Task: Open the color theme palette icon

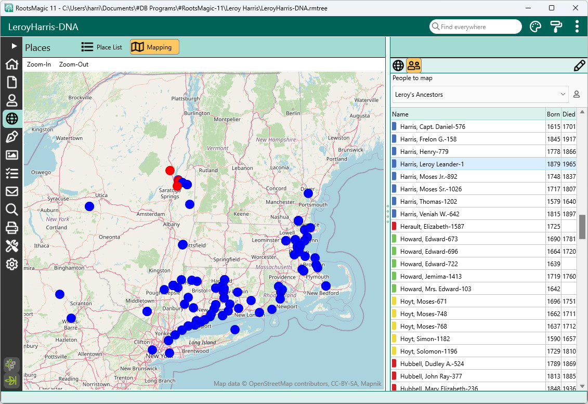Action: (x=535, y=27)
